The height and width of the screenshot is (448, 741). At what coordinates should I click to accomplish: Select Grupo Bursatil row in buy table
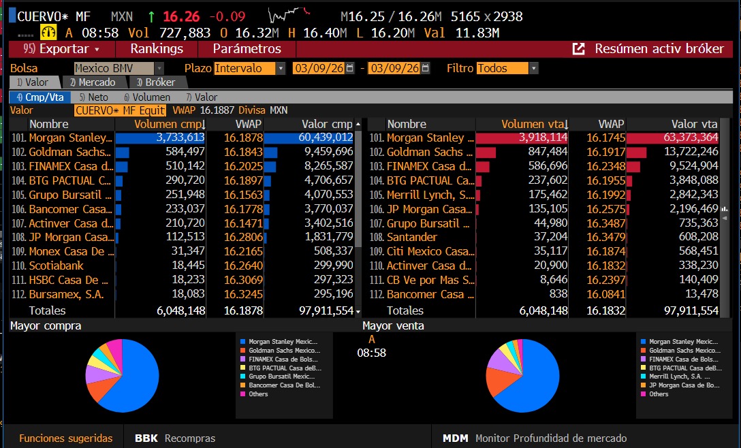[181, 195]
